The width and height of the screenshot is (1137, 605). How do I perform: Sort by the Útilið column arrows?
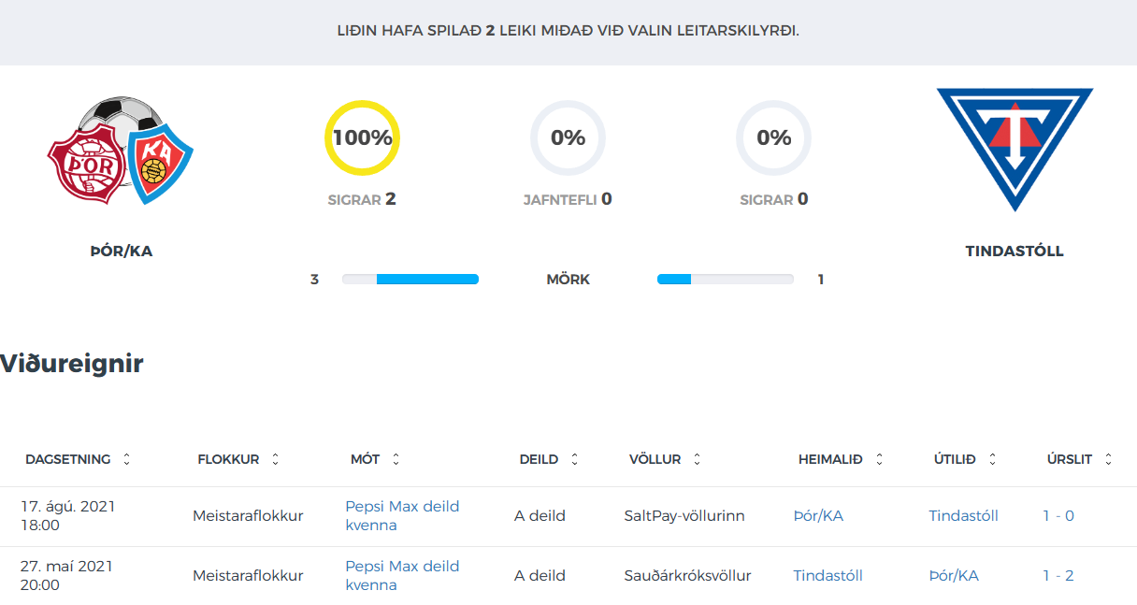(x=992, y=459)
